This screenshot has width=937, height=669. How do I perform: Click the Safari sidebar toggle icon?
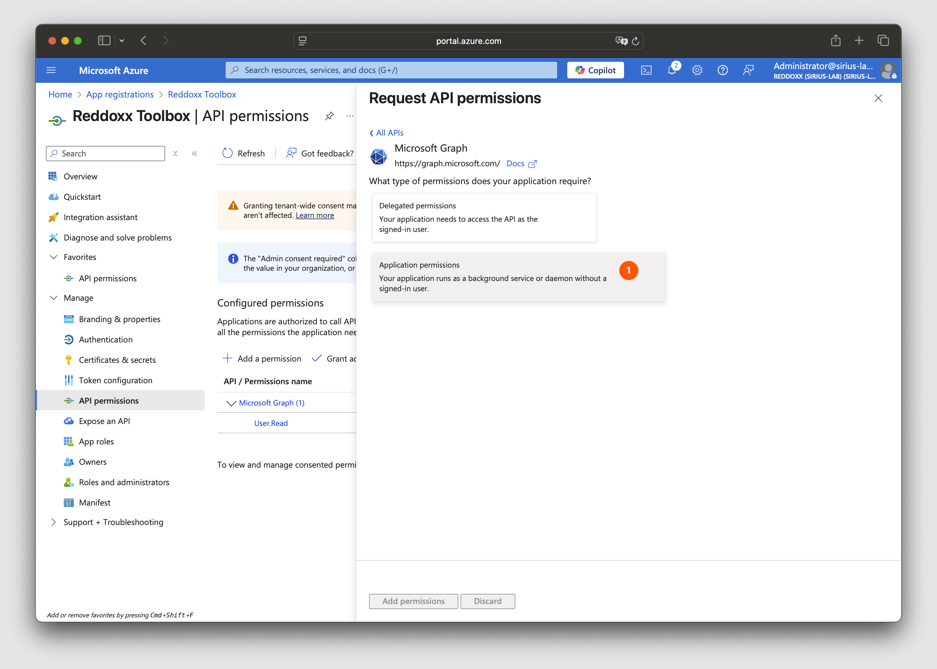click(x=104, y=40)
